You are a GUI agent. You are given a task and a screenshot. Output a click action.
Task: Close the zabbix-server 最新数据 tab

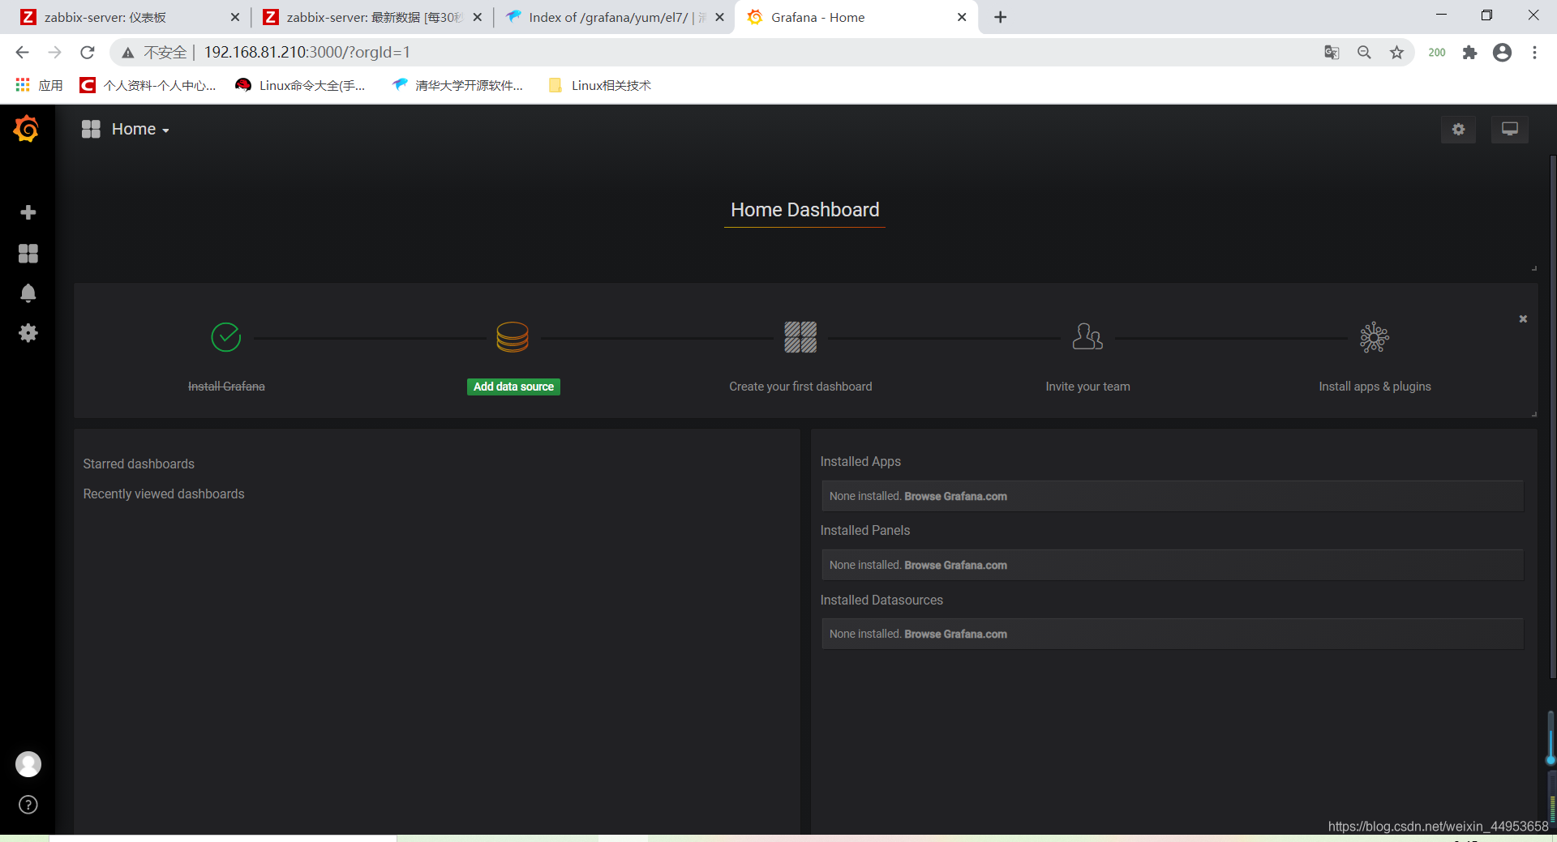pos(477,17)
